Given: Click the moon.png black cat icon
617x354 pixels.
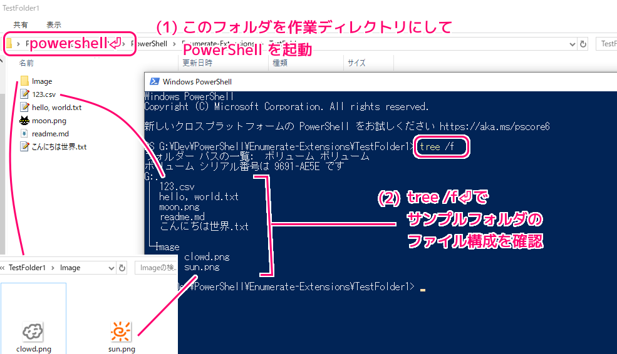Looking at the screenshot, I should coord(24,120).
